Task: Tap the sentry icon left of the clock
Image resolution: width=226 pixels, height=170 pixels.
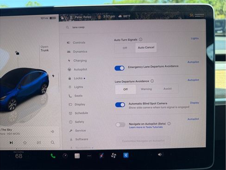Action: [99, 17]
